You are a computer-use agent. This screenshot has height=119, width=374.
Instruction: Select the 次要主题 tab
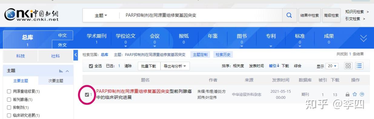point(56,81)
